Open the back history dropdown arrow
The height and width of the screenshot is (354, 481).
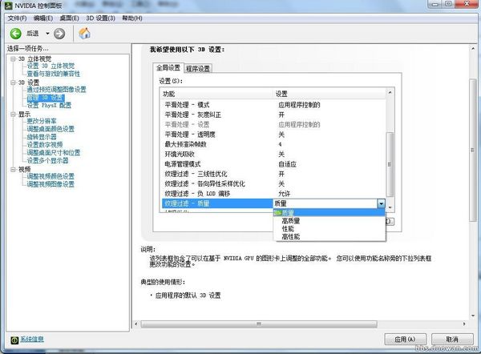[x=47, y=34]
